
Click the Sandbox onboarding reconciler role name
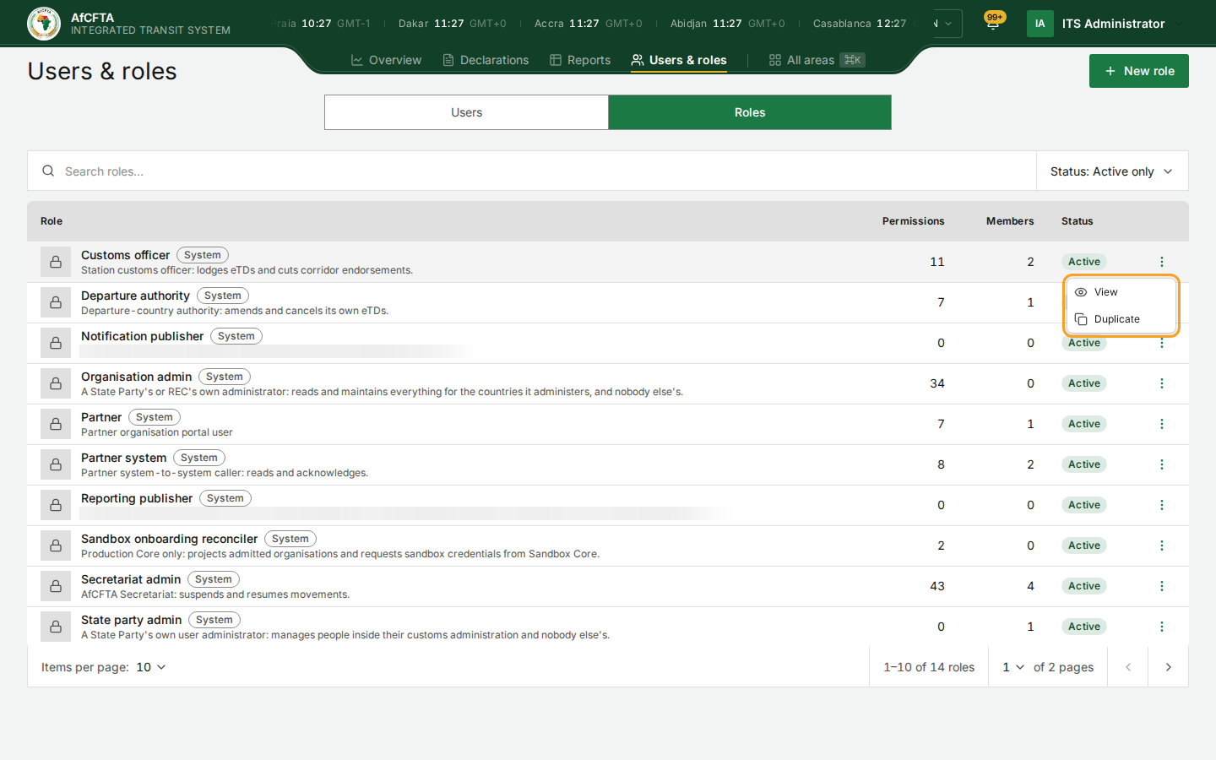tap(169, 539)
